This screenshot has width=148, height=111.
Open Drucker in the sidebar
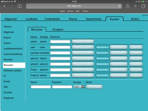point(8,92)
